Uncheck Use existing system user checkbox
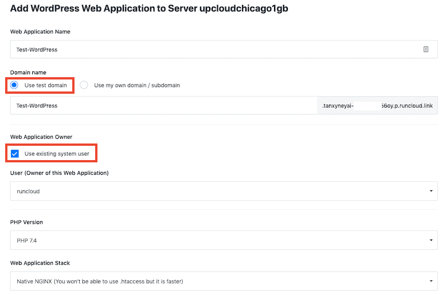Image resolution: width=446 pixels, height=295 pixels. point(15,154)
